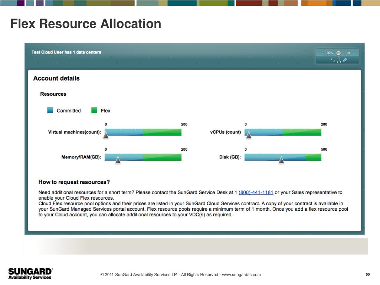Viewport: 380px width, 285px height.
Task: Click the '200' maximum above Virtual machines bar
Action: click(x=184, y=124)
